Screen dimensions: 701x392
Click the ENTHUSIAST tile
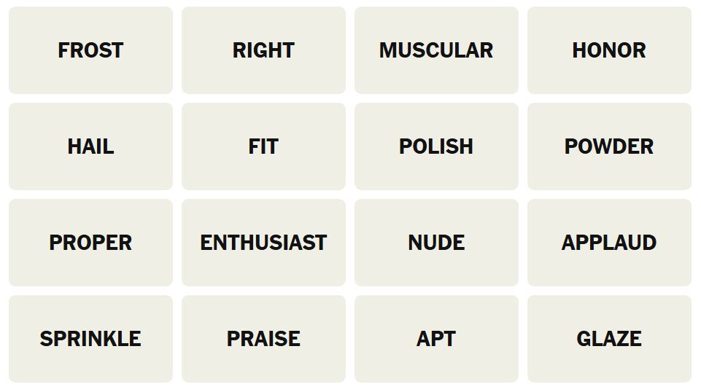(264, 243)
